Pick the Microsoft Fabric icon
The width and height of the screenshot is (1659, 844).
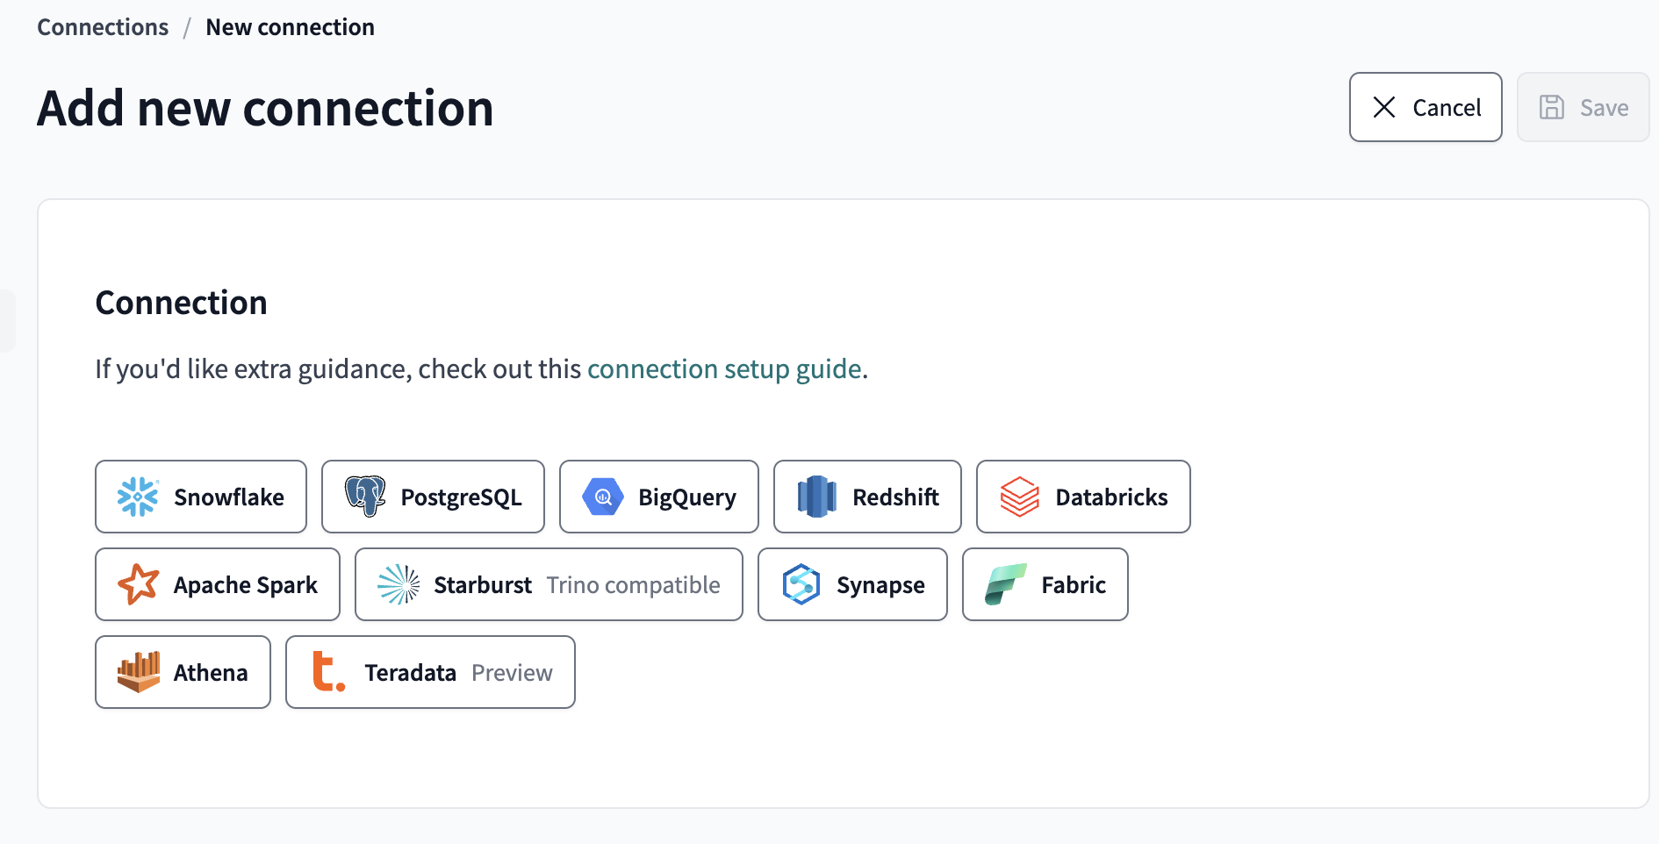point(1006,584)
